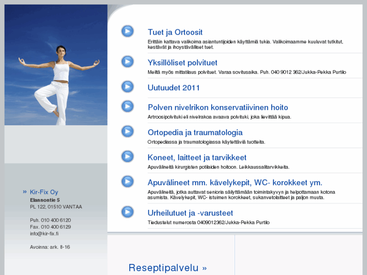Click the Elannontie 5 address text
The image size is (367, 275).
[x=45, y=200]
